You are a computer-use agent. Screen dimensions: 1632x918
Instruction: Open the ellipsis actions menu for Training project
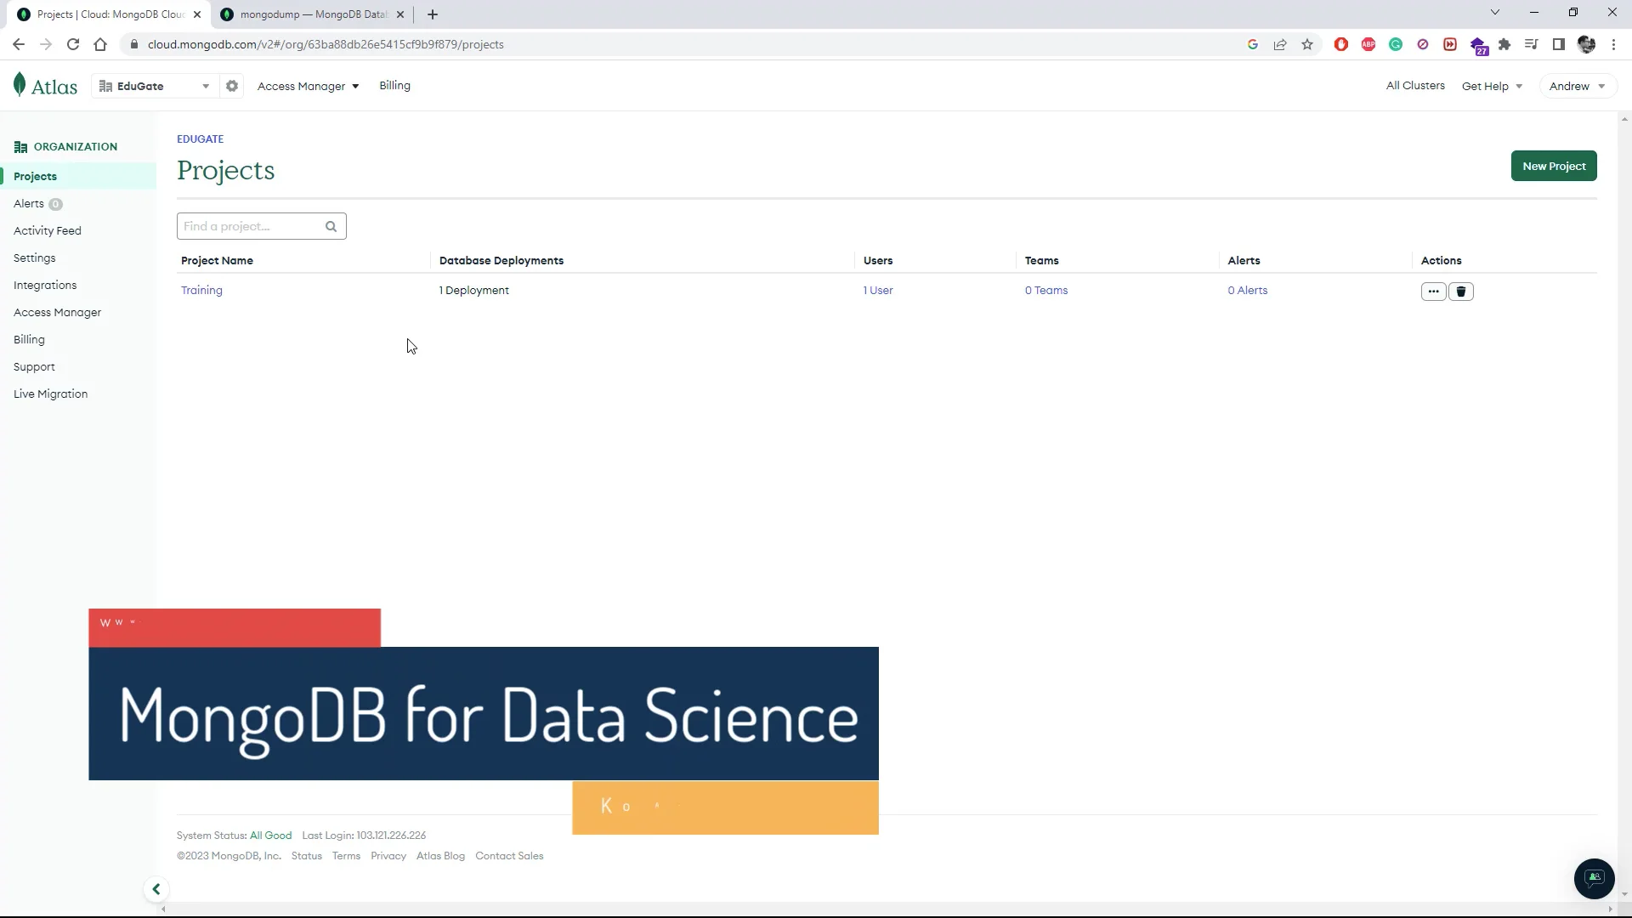pos(1433,291)
